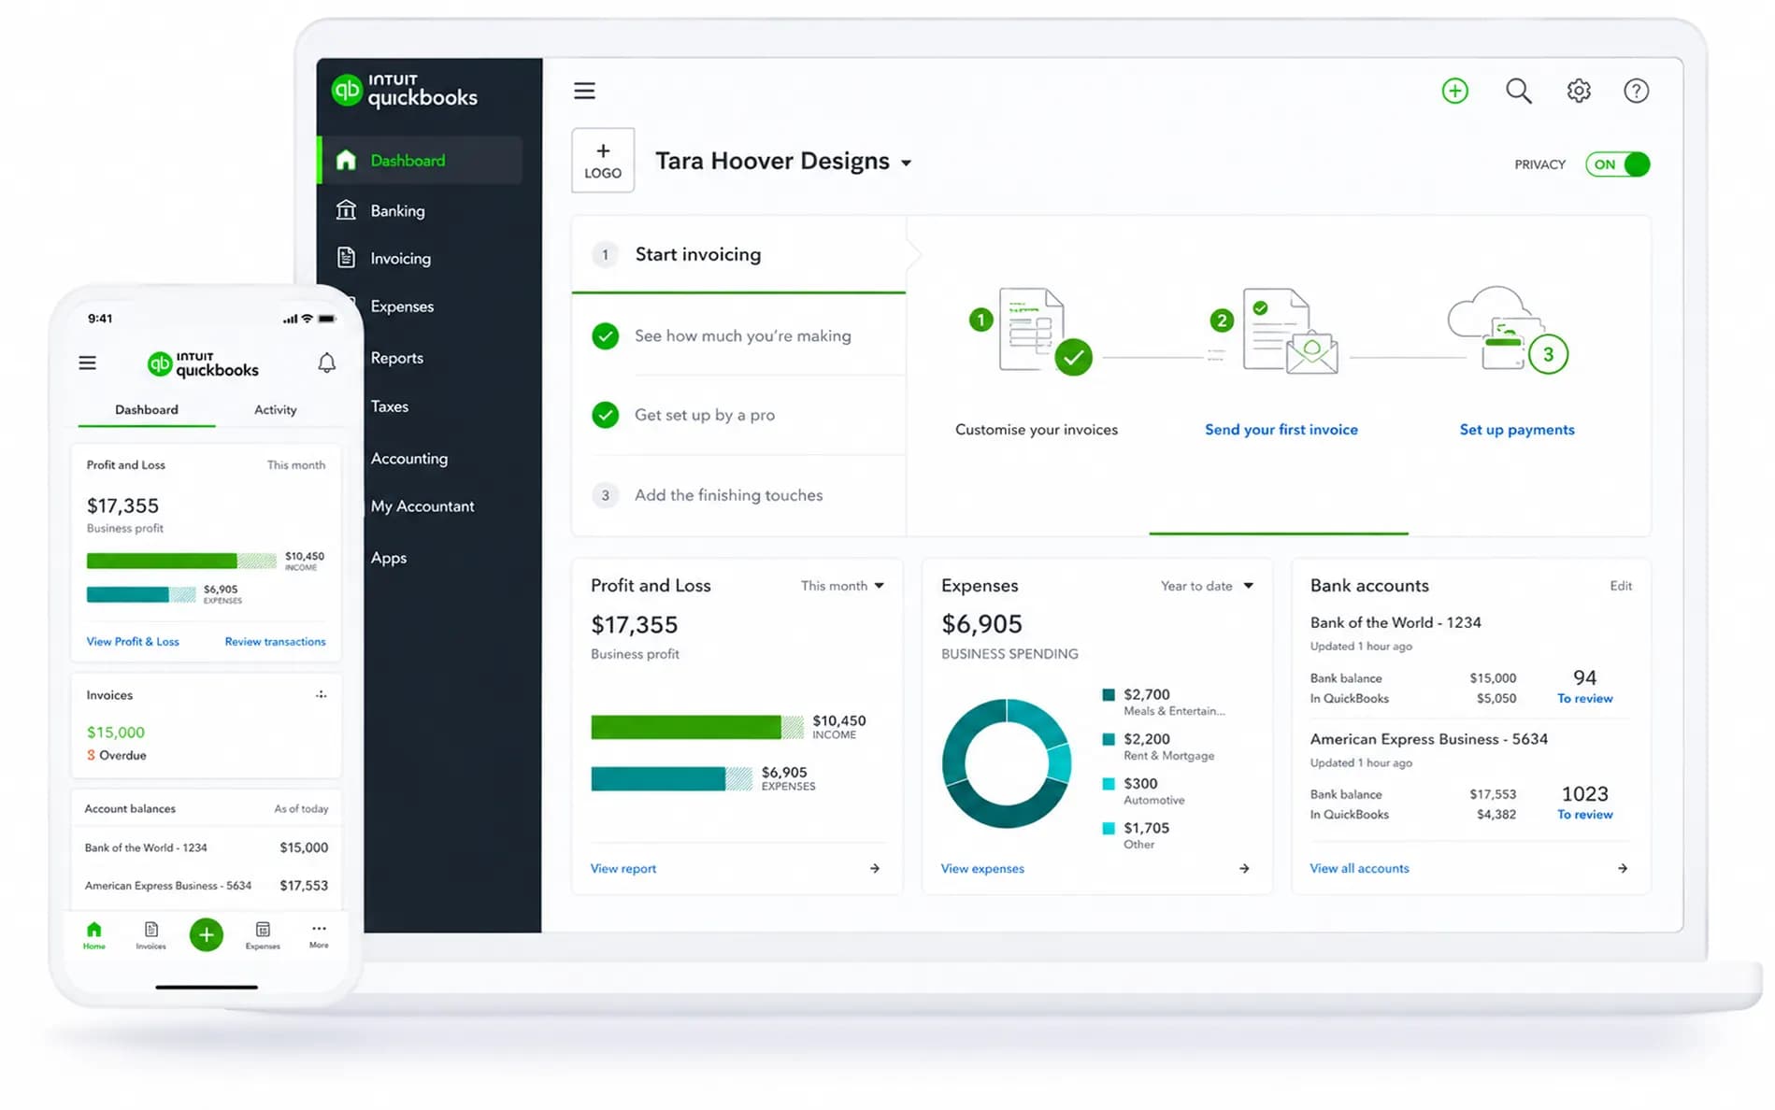Screen dimensions: 1775x1110
Task: Open Taxes in the sidebar menu
Action: pos(389,406)
